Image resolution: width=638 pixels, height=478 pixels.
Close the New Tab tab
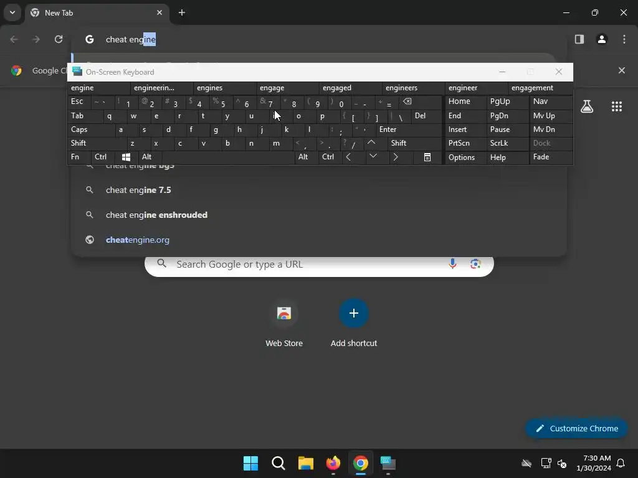[159, 12]
